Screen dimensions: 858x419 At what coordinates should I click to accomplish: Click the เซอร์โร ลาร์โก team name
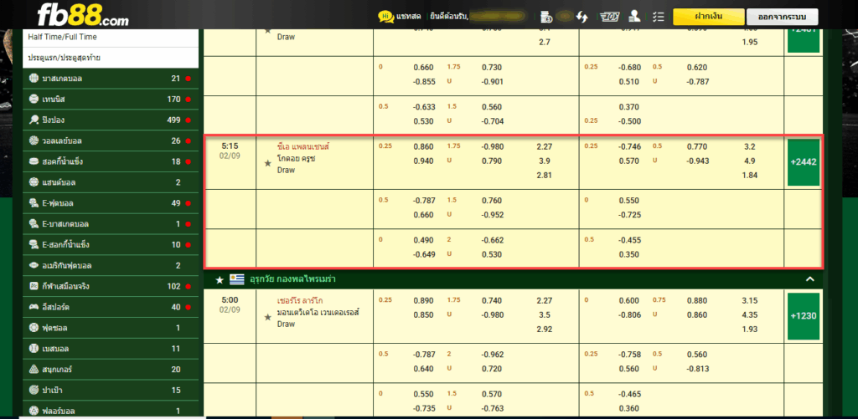click(302, 301)
